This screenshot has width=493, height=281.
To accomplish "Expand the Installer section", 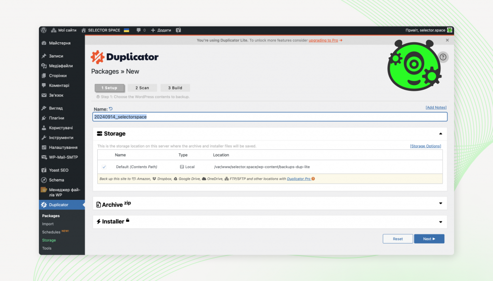I will point(440,222).
